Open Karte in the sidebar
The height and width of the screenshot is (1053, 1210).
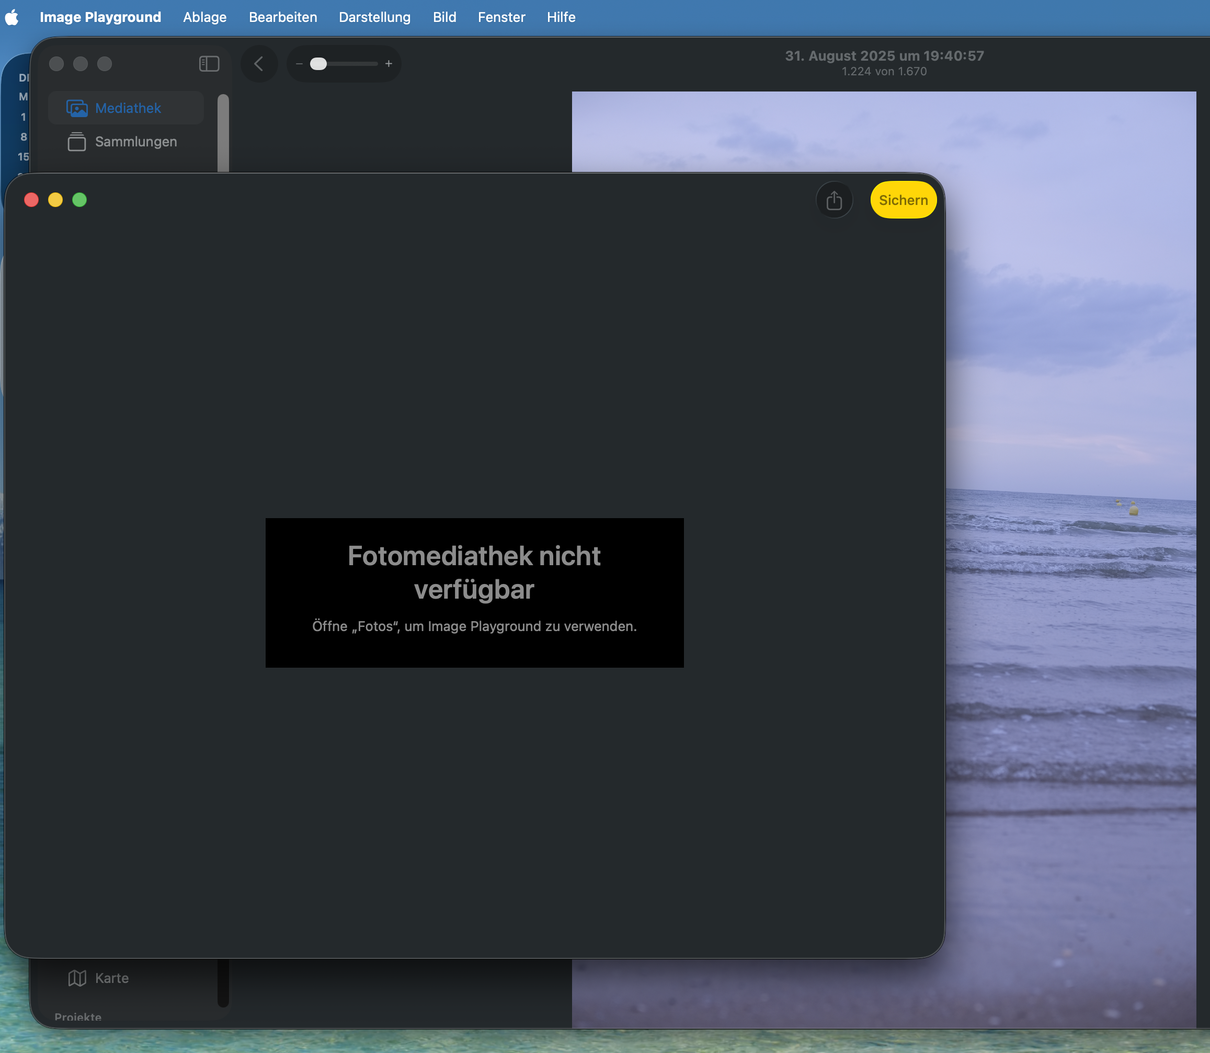(x=111, y=978)
